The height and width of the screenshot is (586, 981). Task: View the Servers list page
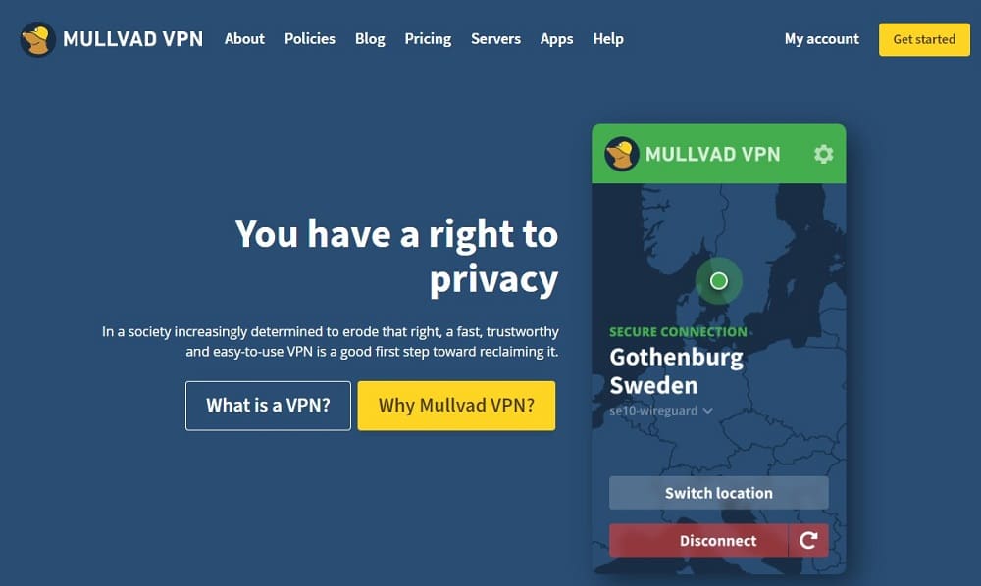click(495, 39)
